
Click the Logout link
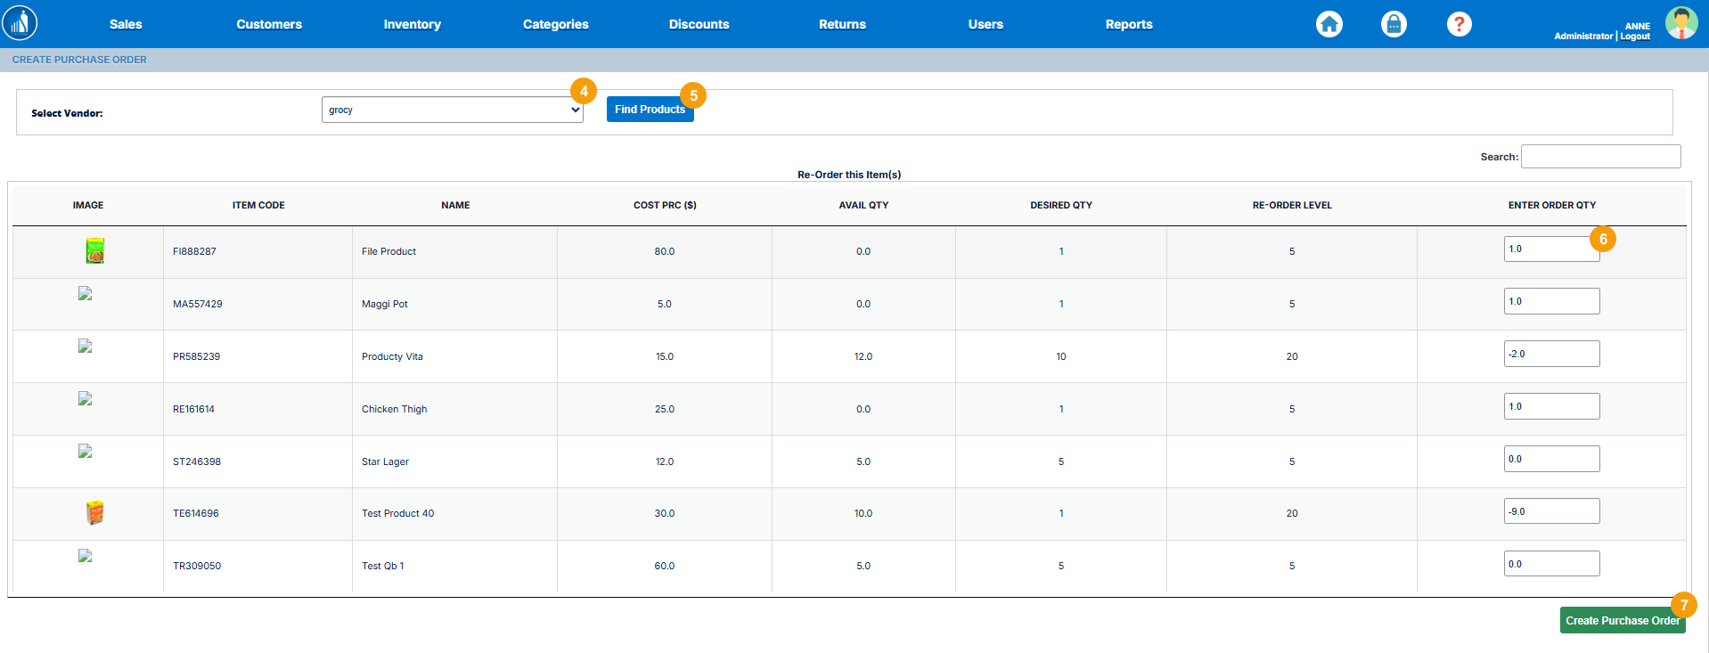pos(1635,37)
